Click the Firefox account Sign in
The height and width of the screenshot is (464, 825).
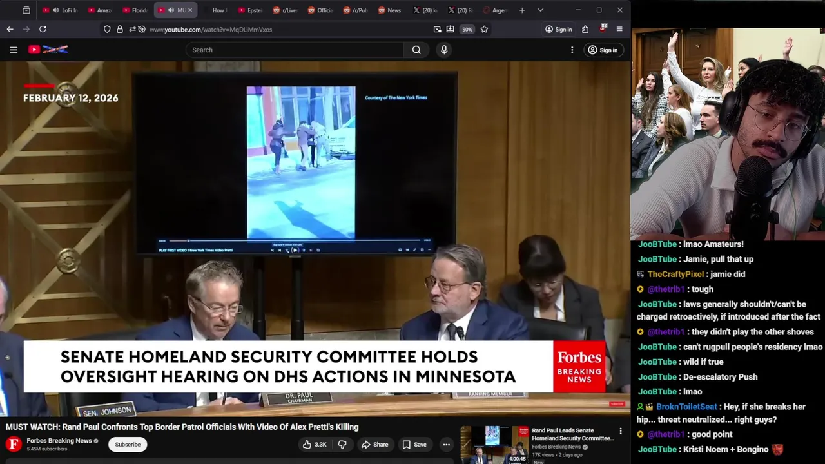(x=558, y=29)
